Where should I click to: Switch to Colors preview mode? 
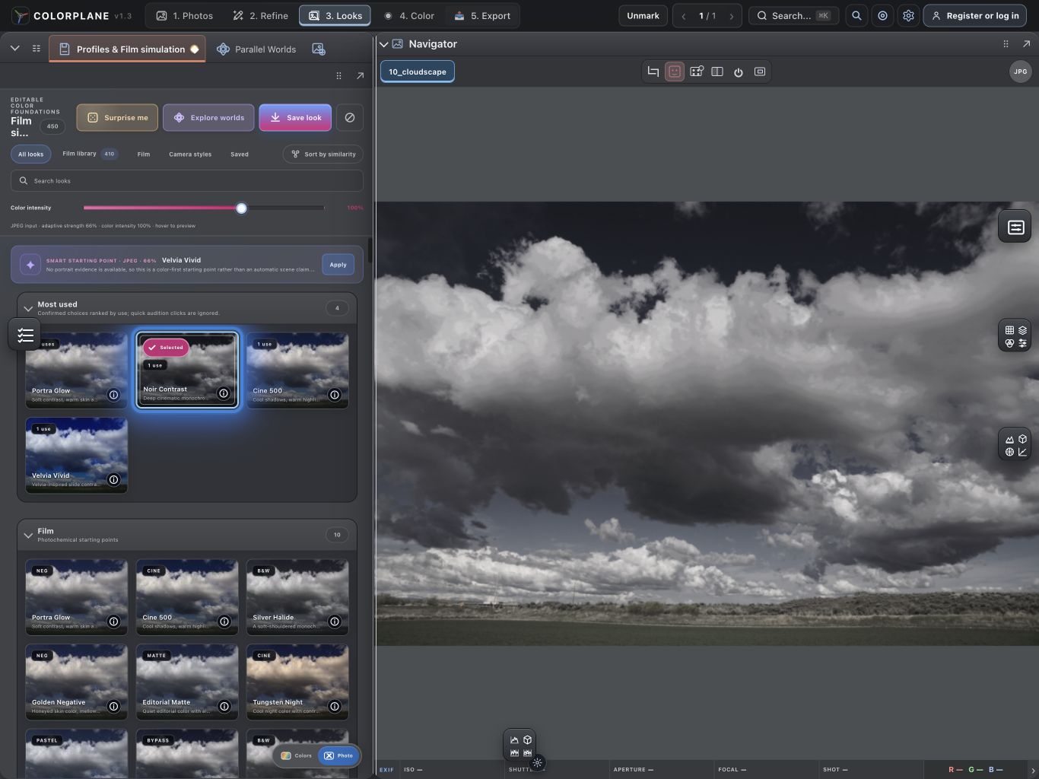pos(297,755)
